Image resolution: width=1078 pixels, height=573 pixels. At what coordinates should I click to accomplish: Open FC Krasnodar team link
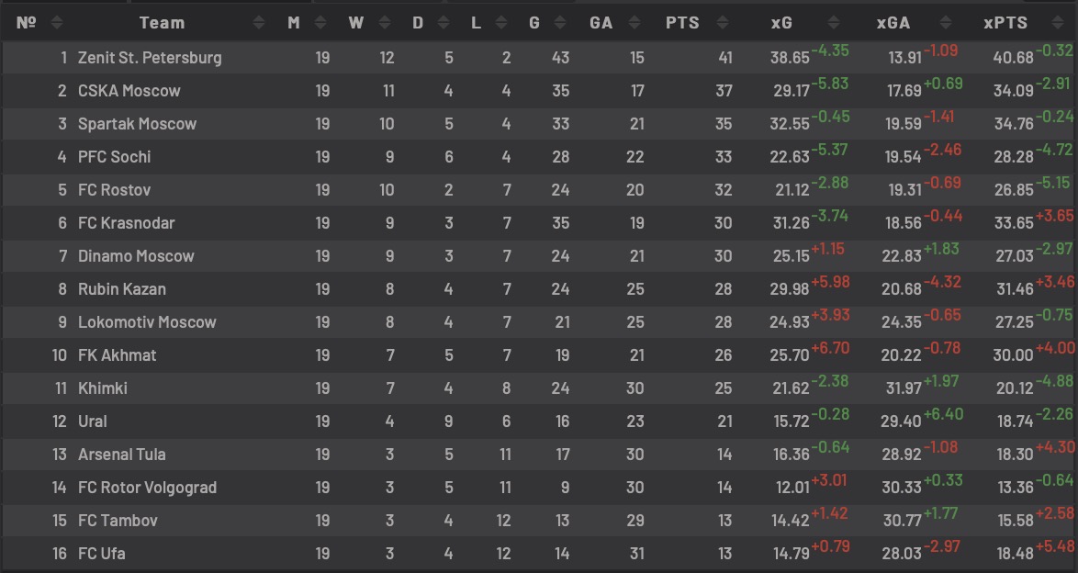point(127,223)
